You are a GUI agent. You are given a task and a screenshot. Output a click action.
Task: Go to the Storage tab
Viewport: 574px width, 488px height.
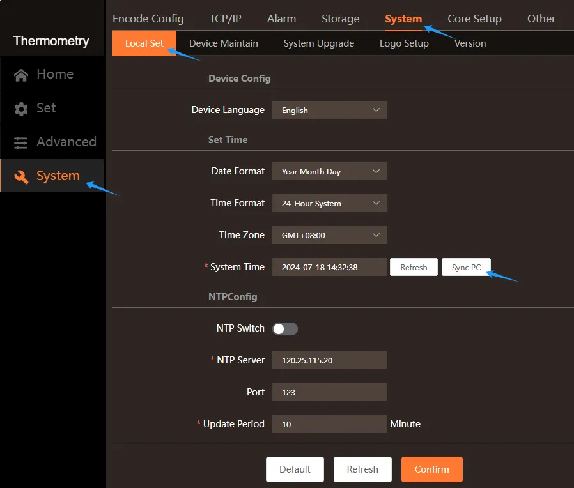tap(340, 19)
